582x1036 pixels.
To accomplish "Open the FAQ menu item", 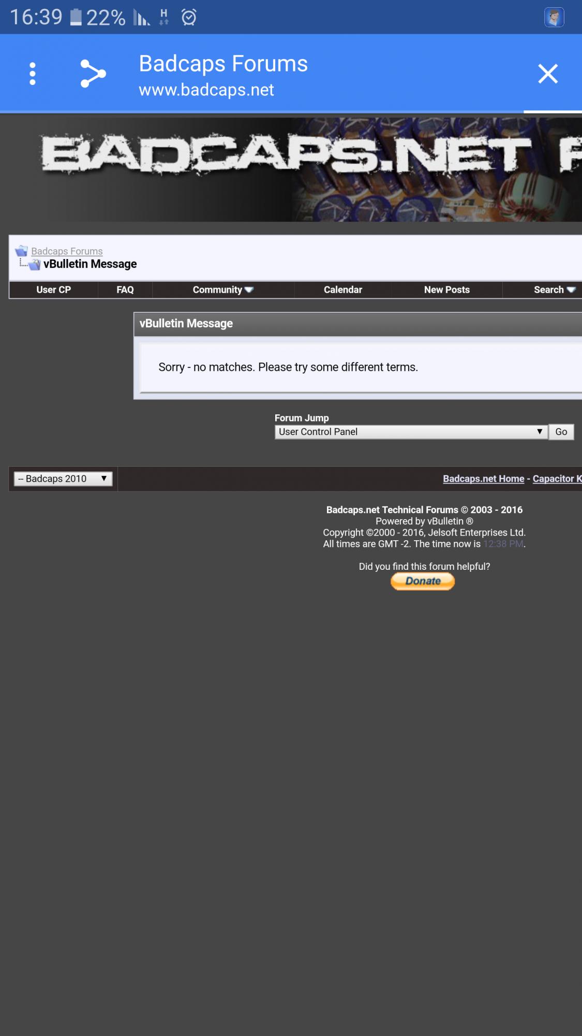I will [x=125, y=290].
